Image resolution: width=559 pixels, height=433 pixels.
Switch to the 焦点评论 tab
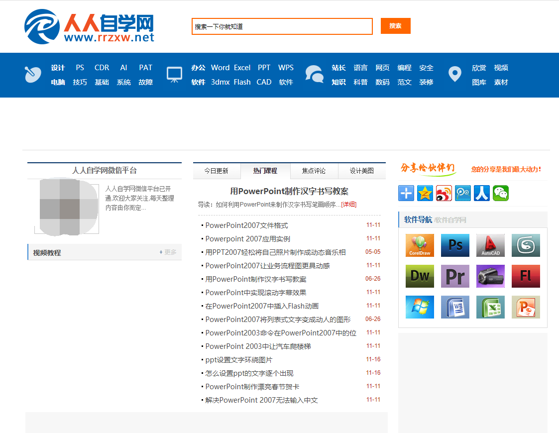[x=314, y=171]
